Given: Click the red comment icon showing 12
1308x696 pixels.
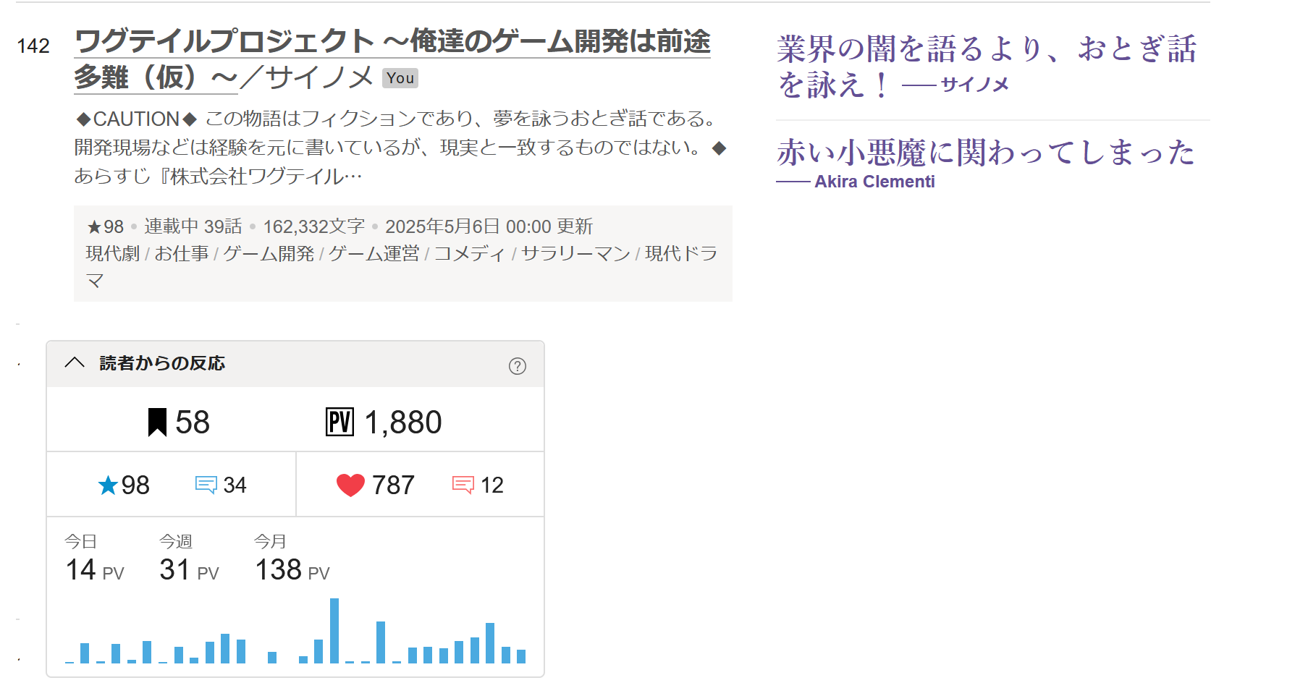Looking at the screenshot, I should [463, 485].
